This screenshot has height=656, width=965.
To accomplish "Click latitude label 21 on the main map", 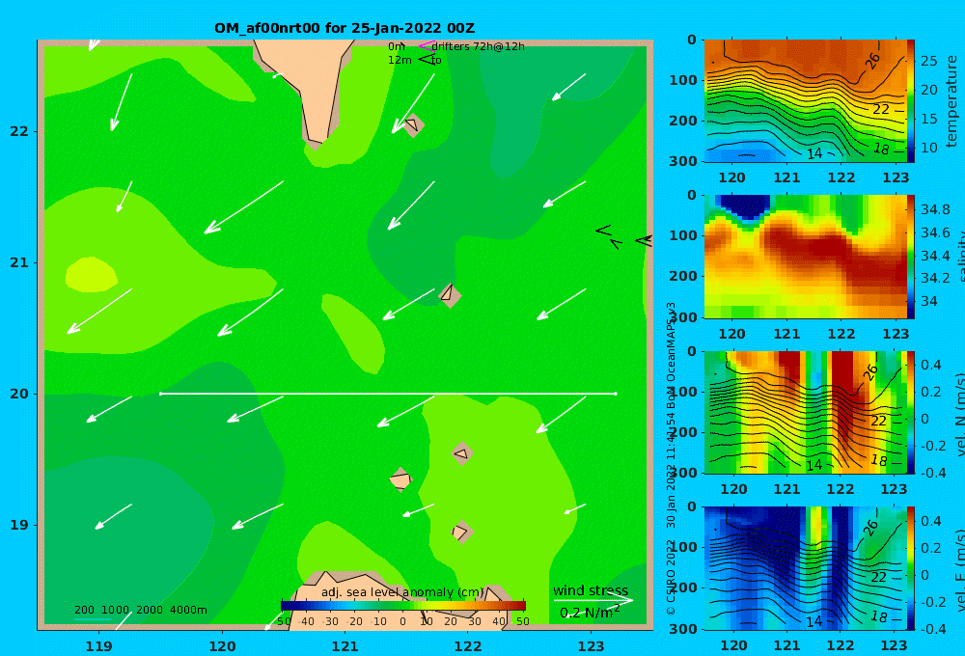I will coord(19,262).
